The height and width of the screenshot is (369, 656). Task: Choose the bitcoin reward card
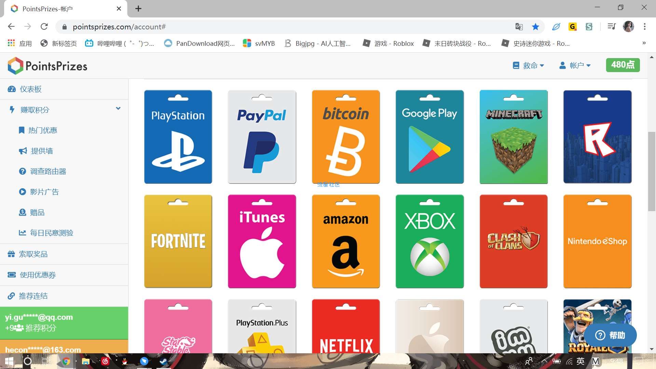[346, 137]
